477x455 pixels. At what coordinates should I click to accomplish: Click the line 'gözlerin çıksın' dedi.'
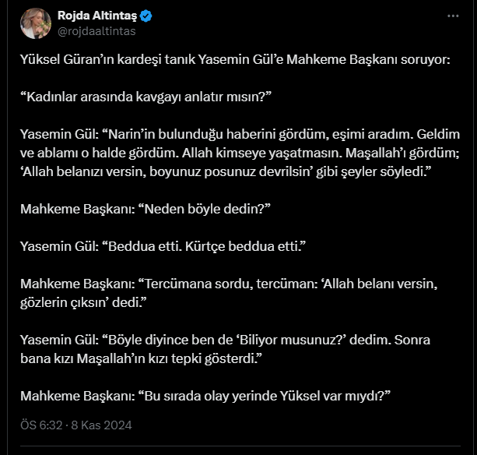[x=83, y=303]
